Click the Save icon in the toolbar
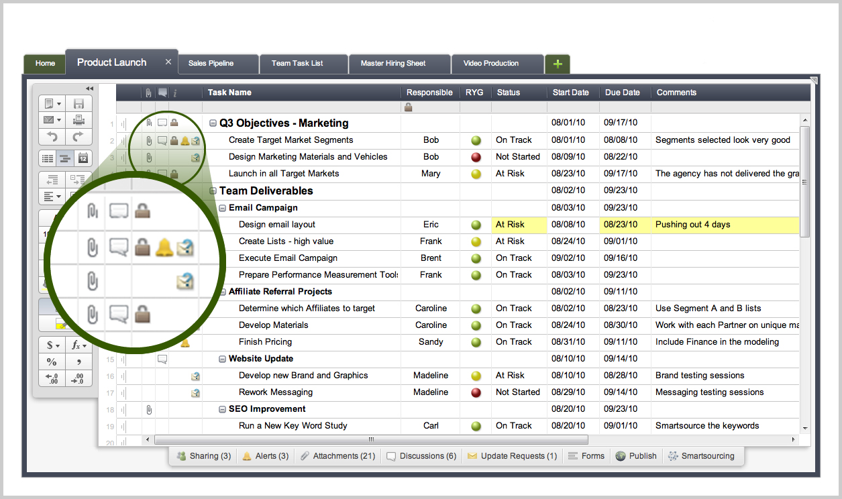Image resolution: width=842 pixels, height=499 pixels. pyautogui.click(x=79, y=102)
